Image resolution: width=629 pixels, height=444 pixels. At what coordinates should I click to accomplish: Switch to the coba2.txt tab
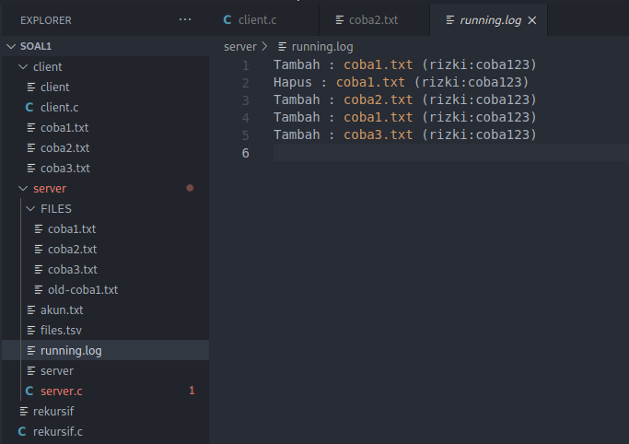point(374,20)
